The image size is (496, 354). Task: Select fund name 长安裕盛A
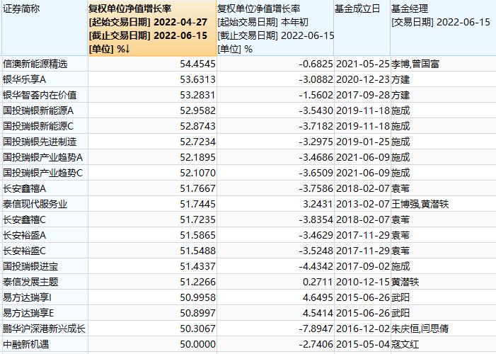pos(24,235)
